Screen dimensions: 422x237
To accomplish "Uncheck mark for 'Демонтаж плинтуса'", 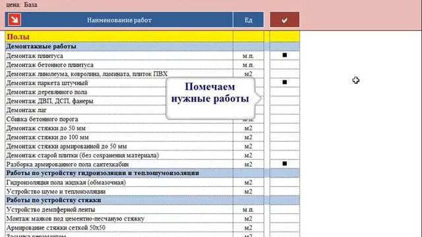I will [x=284, y=55].
